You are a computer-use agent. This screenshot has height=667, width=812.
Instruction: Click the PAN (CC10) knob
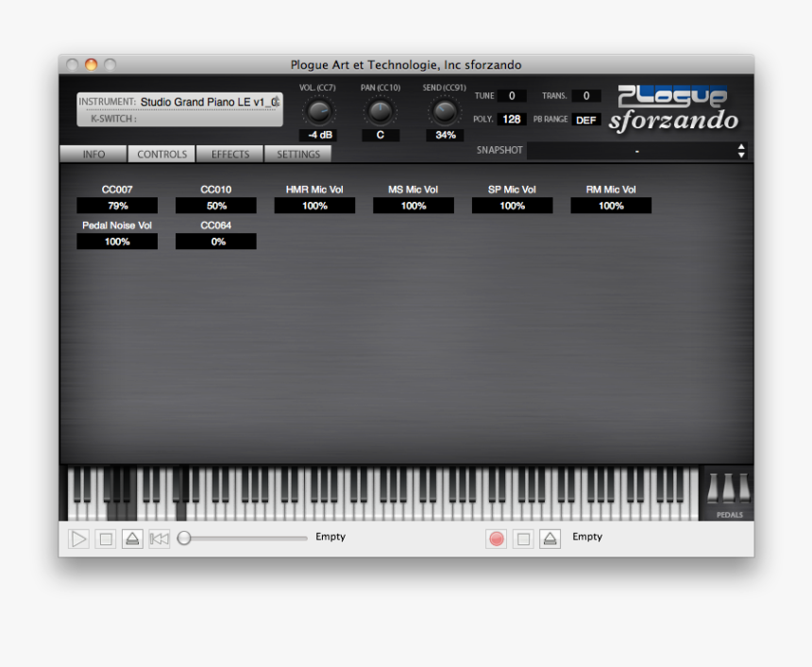click(380, 112)
